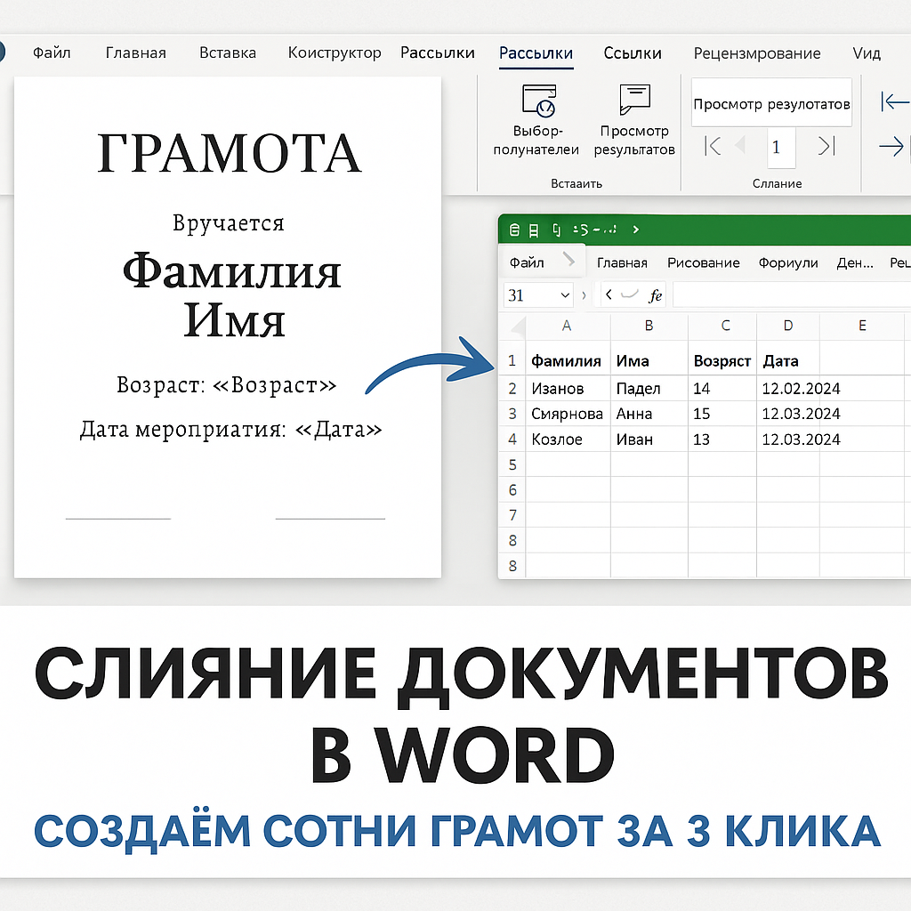Click the Просмотр резулотатов button
The image size is (911, 911).
click(771, 103)
